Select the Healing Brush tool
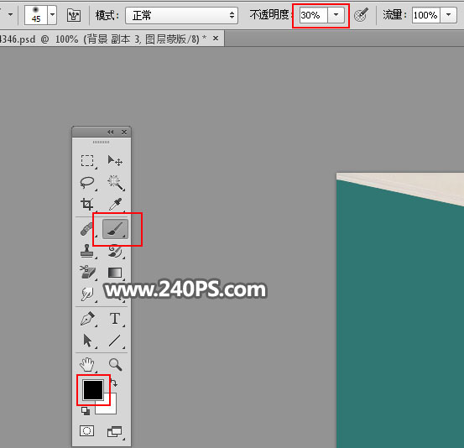464x448 pixels. point(86,229)
